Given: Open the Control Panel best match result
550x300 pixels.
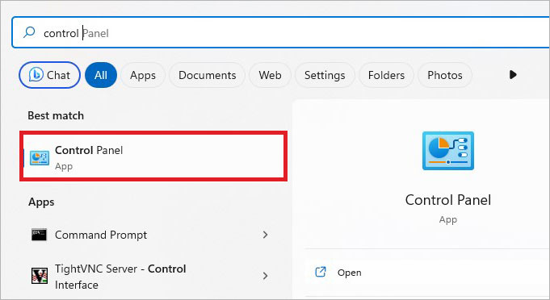Looking at the screenshot, I should click(x=153, y=156).
